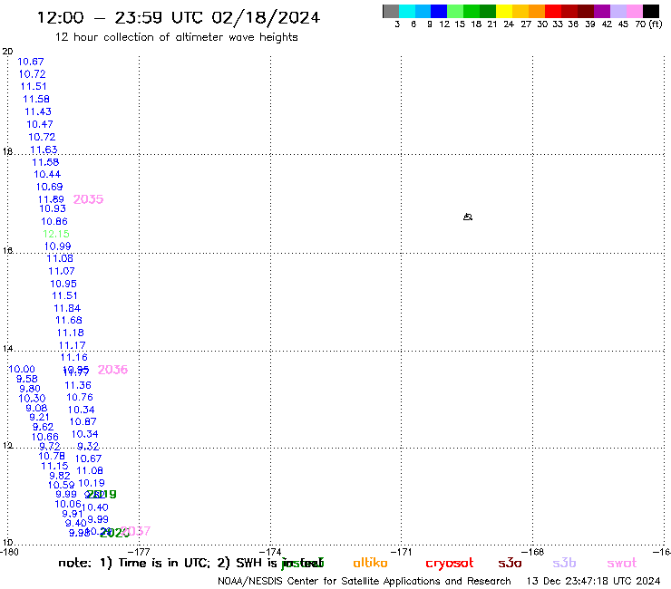Click the 10.00 wave height value
This screenshot has height=589, width=671.
(x=22, y=369)
